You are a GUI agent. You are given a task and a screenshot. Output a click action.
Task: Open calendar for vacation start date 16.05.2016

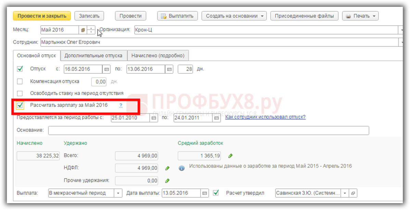(106, 69)
